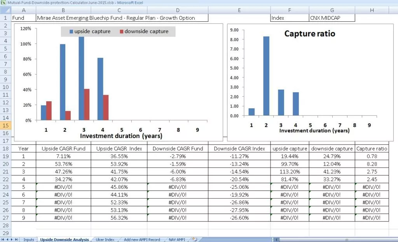Select the cell showing -11.27%

(x=239, y=156)
